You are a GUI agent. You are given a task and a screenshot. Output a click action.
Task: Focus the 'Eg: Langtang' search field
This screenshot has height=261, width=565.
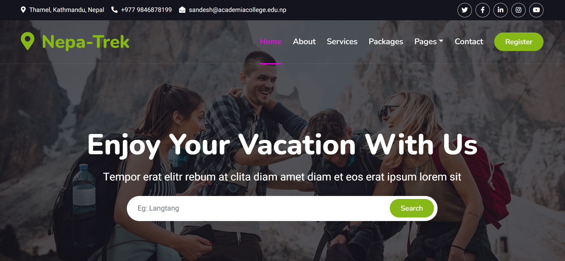(258, 208)
